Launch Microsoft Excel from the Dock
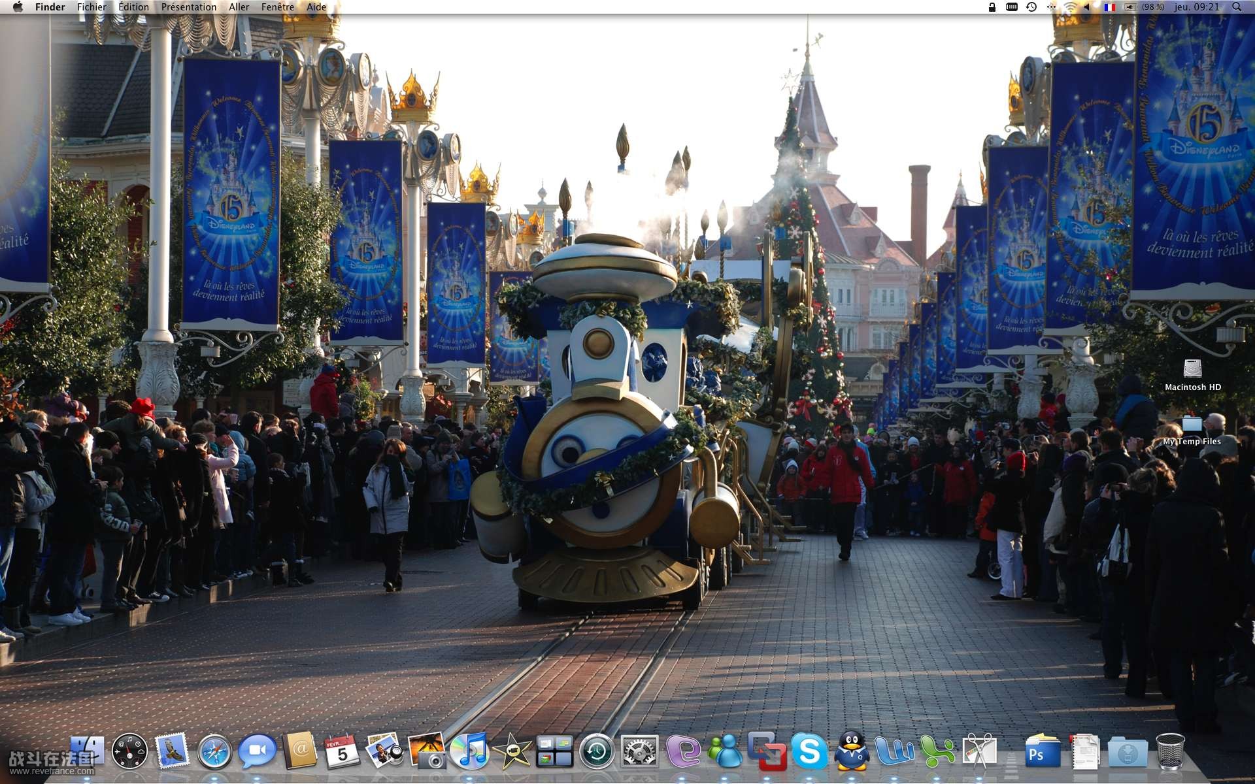 click(937, 751)
